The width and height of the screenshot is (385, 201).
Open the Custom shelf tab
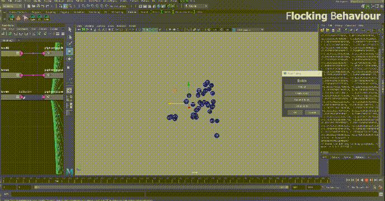click(132, 12)
